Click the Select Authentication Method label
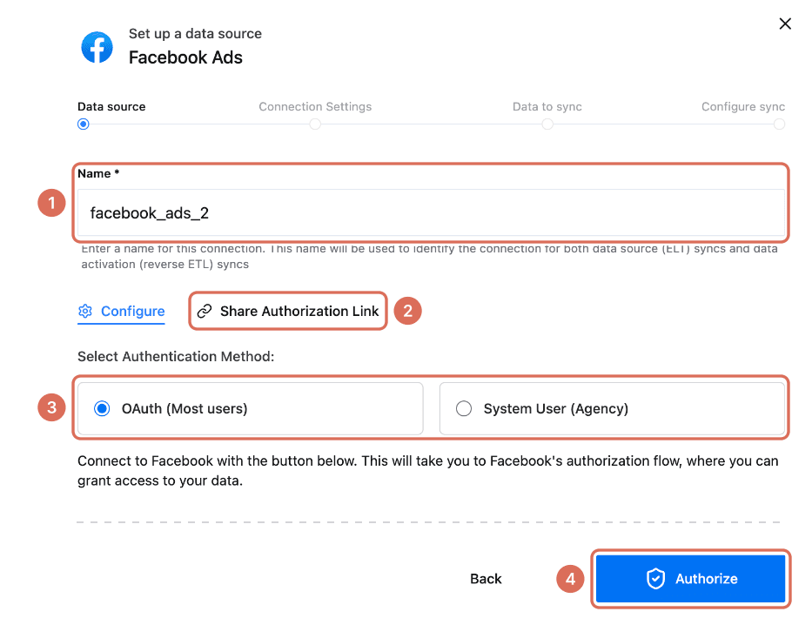The width and height of the screenshot is (812, 625). [176, 356]
